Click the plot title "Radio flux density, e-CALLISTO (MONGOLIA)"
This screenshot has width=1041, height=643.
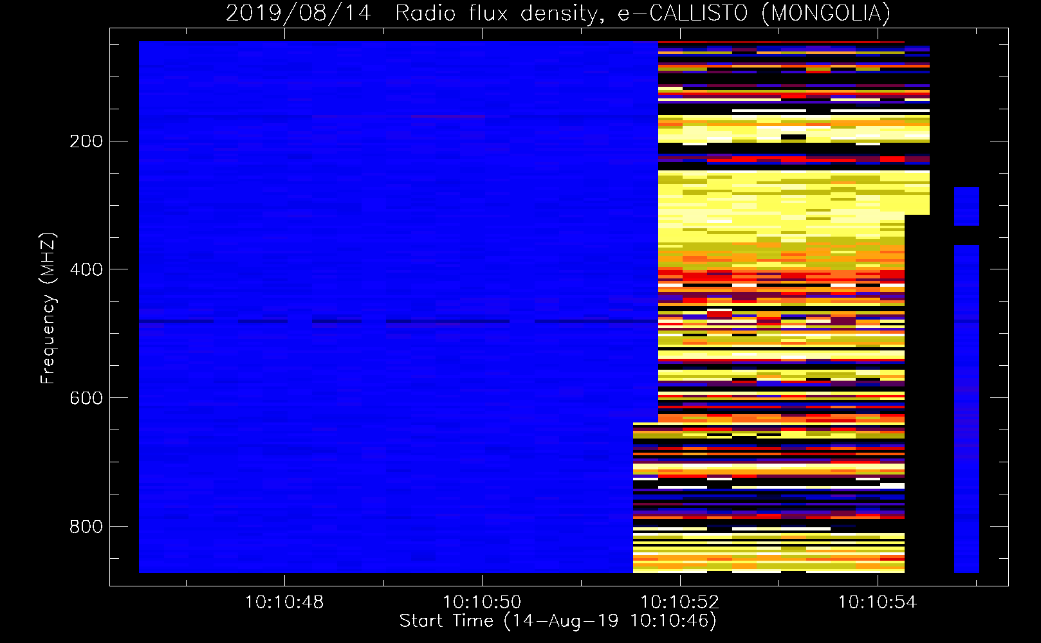(642, 13)
